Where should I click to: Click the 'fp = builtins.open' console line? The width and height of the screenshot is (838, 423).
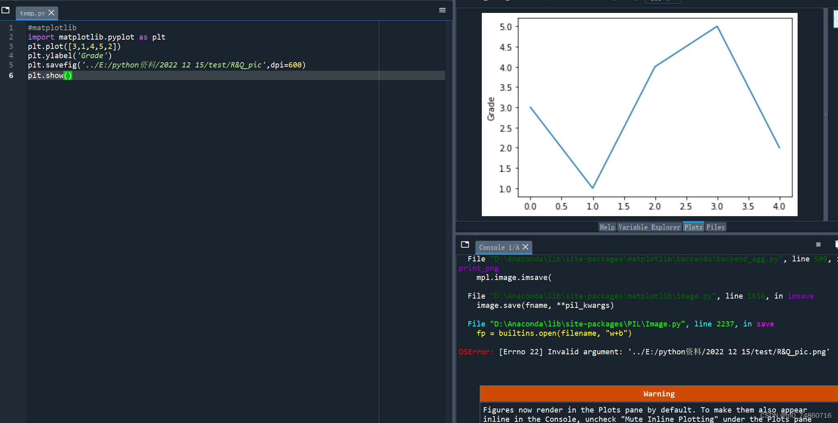coord(554,333)
